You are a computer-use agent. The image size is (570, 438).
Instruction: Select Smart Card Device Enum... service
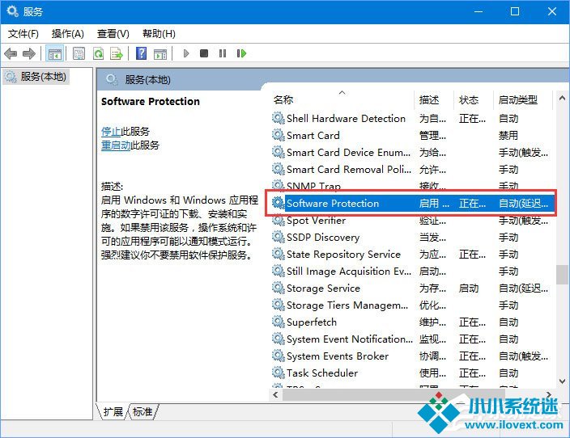[412, 153]
